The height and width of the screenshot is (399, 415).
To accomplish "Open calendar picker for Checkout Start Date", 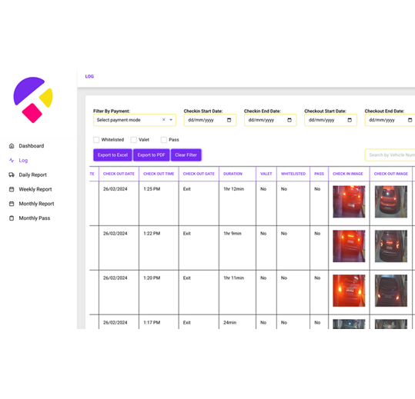I will (x=350, y=120).
